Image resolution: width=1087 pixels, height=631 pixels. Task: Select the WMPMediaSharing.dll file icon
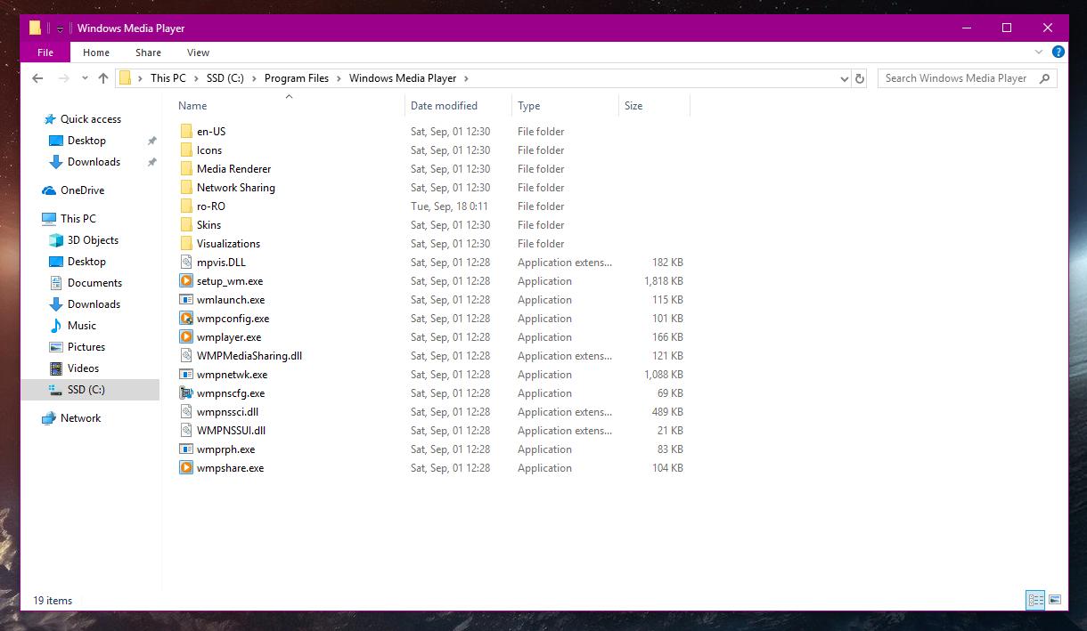tap(186, 356)
